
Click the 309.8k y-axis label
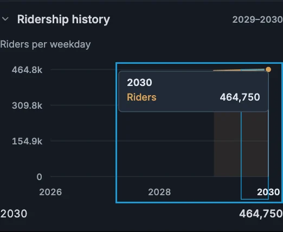(x=27, y=105)
